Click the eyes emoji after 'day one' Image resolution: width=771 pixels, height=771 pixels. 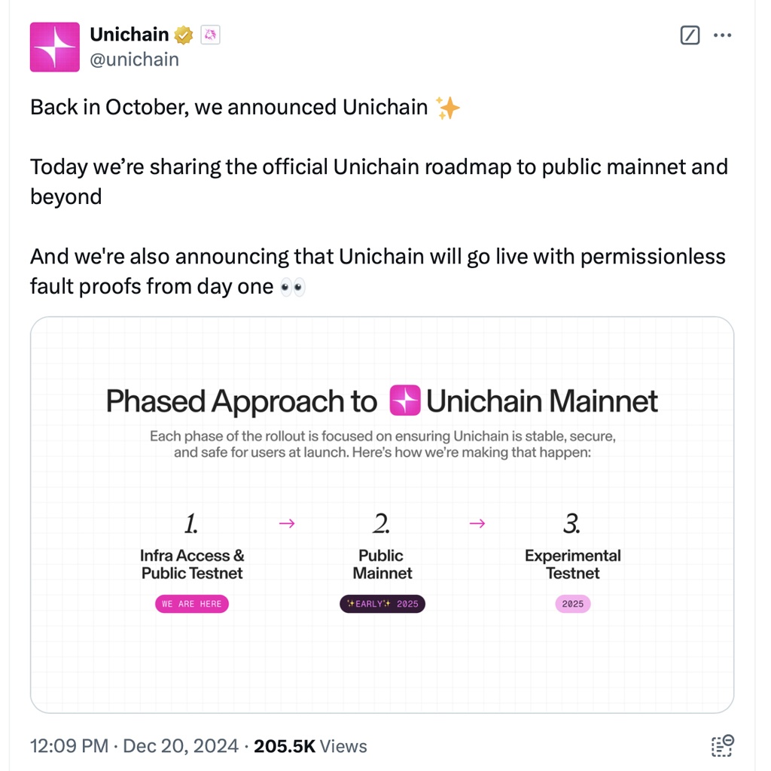(292, 288)
